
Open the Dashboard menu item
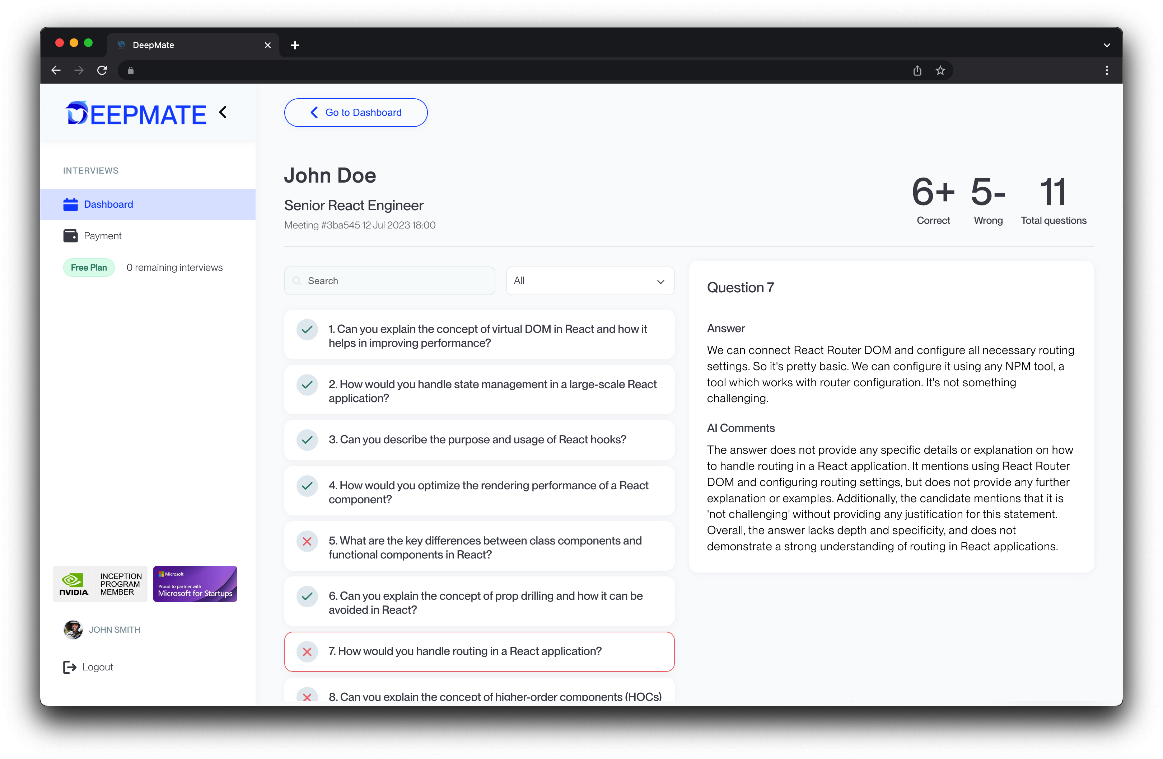click(108, 204)
